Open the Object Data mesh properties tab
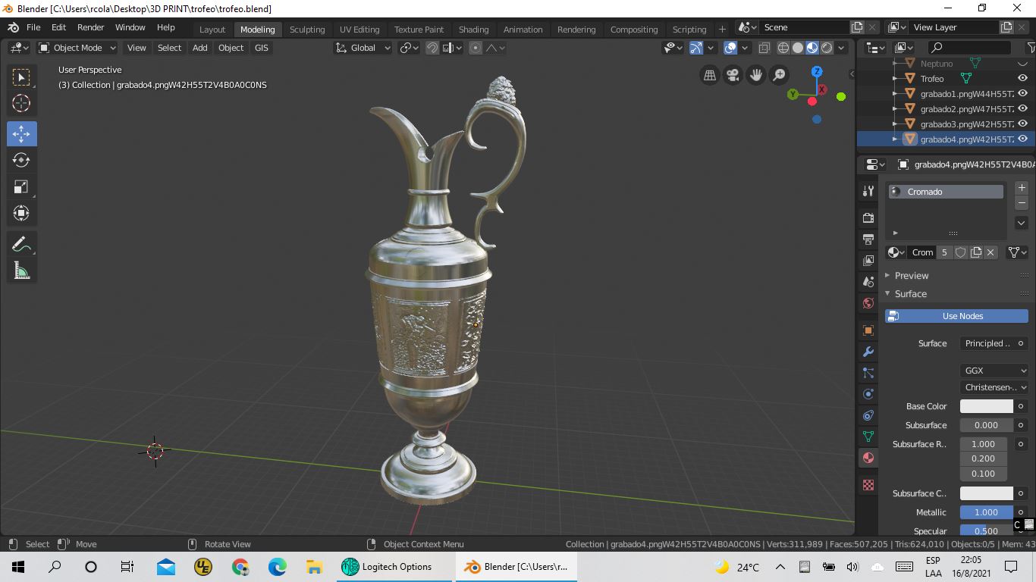This screenshot has height=582, width=1036. [868, 436]
